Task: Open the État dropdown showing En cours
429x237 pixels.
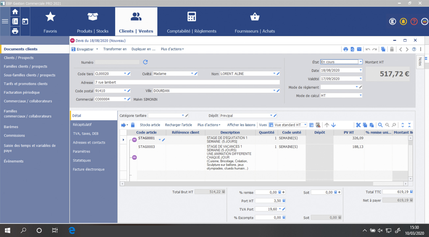Action: tap(360, 62)
